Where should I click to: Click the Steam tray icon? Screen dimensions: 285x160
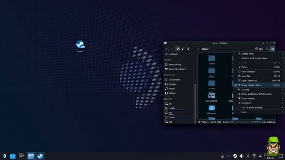pyautogui.click(x=235, y=156)
